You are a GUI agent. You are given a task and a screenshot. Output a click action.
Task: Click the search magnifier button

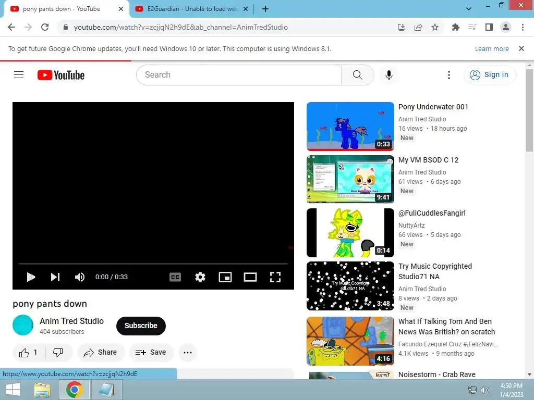358,75
